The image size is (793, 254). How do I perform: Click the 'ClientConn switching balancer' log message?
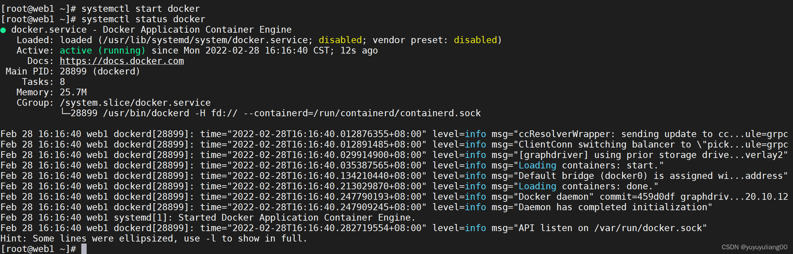pyautogui.click(x=640, y=145)
